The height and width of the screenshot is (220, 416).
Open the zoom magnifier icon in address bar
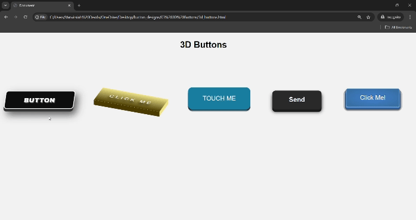click(x=359, y=17)
